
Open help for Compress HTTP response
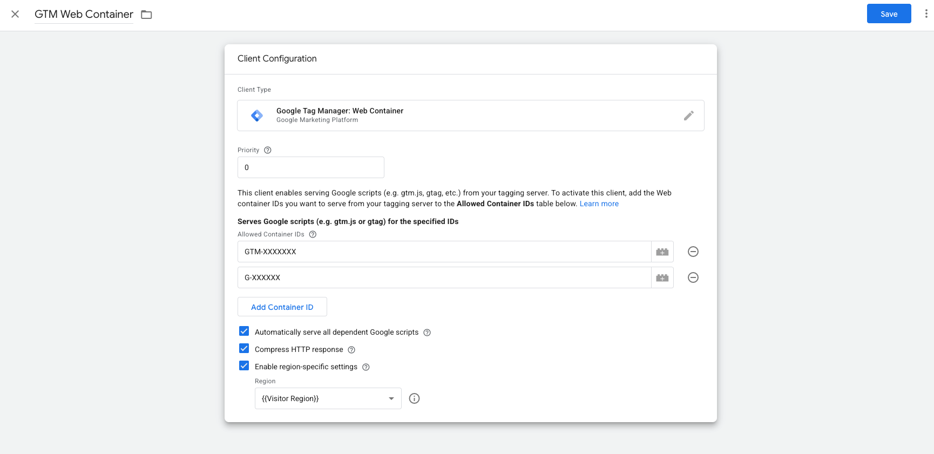click(351, 350)
